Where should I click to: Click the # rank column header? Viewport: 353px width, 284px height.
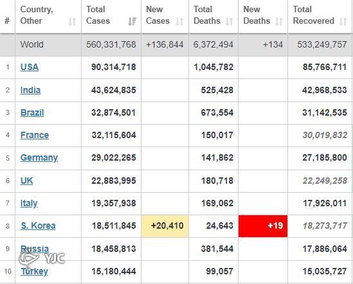pos(7,21)
